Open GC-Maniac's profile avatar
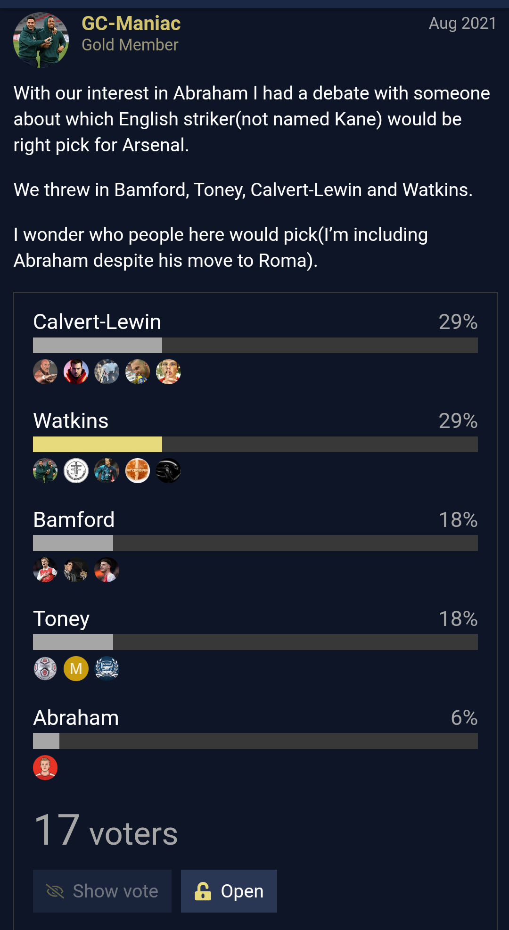Screen dimensions: 509x930 (41, 40)
